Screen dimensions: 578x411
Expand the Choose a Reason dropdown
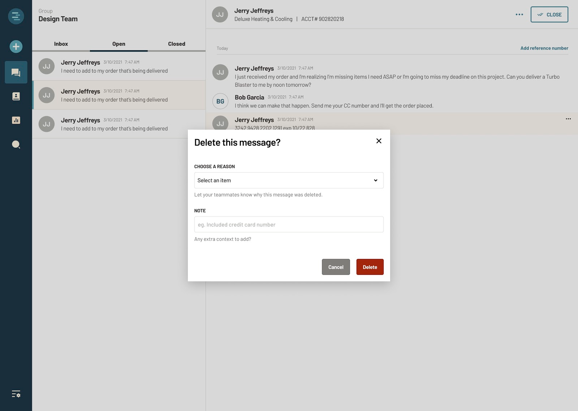[x=289, y=180]
